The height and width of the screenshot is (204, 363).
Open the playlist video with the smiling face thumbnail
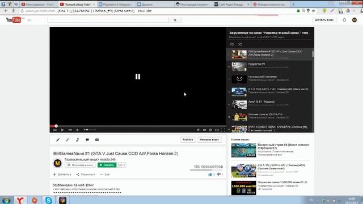tap(269, 79)
